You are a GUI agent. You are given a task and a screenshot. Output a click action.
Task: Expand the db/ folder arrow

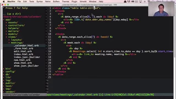(4, 75)
